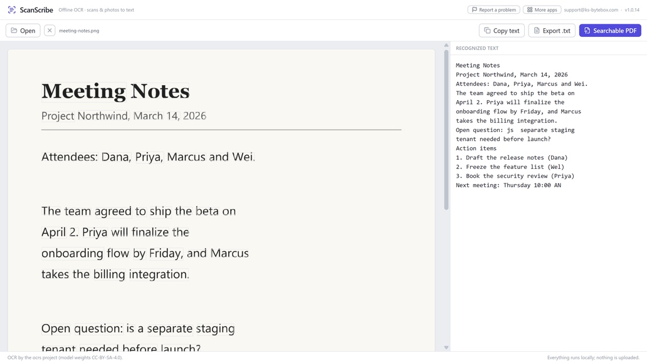Create a Searchable PDF
647x363 pixels.
point(610,31)
